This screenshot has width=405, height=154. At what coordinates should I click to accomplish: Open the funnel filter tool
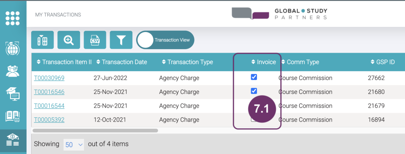pyautogui.click(x=121, y=40)
